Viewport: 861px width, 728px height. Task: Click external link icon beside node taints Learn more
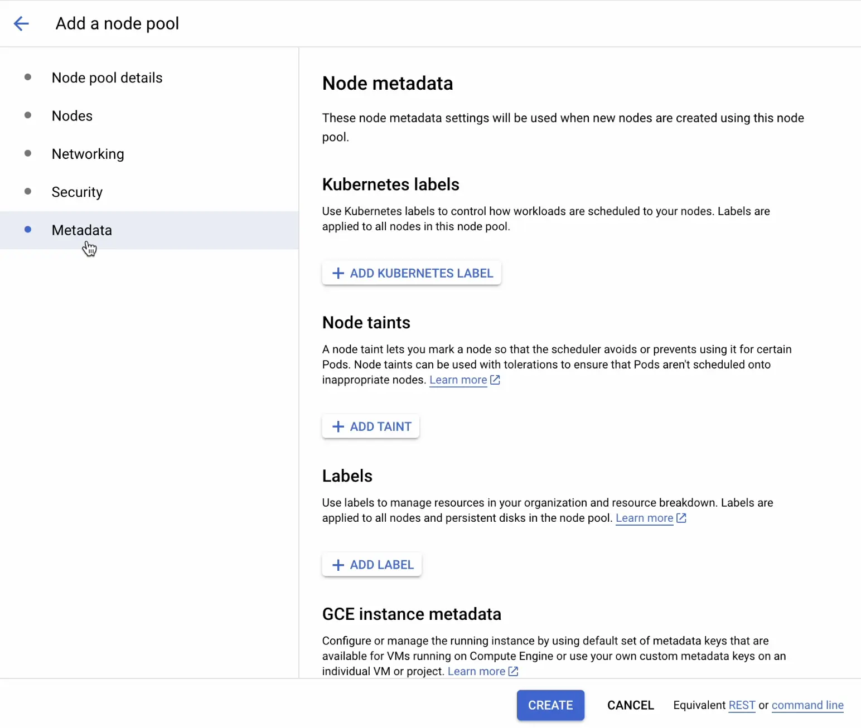495,380
